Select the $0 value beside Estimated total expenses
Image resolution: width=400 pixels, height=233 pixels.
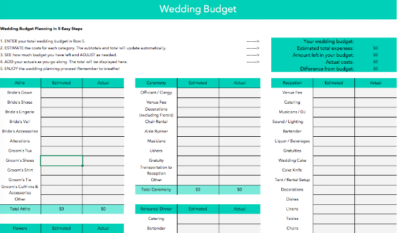(x=375, y=48)
